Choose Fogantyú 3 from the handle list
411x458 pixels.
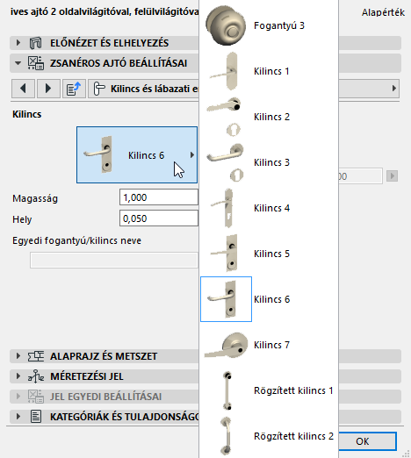click(x=279, y=25)
